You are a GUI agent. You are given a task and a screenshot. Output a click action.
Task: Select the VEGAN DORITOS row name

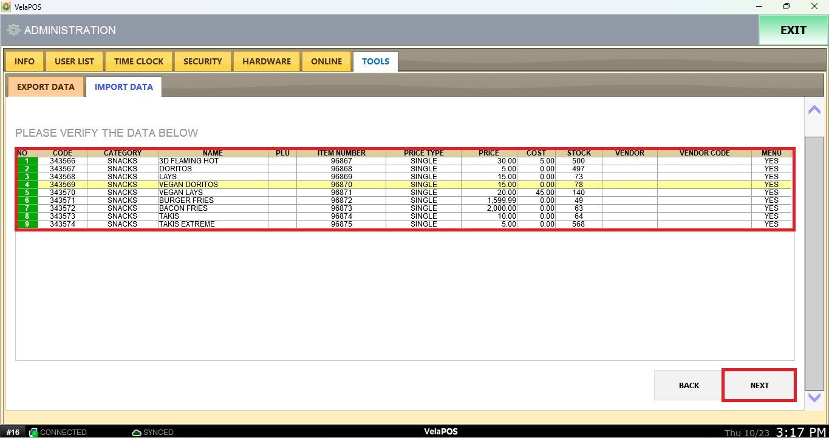coord(188,185)
